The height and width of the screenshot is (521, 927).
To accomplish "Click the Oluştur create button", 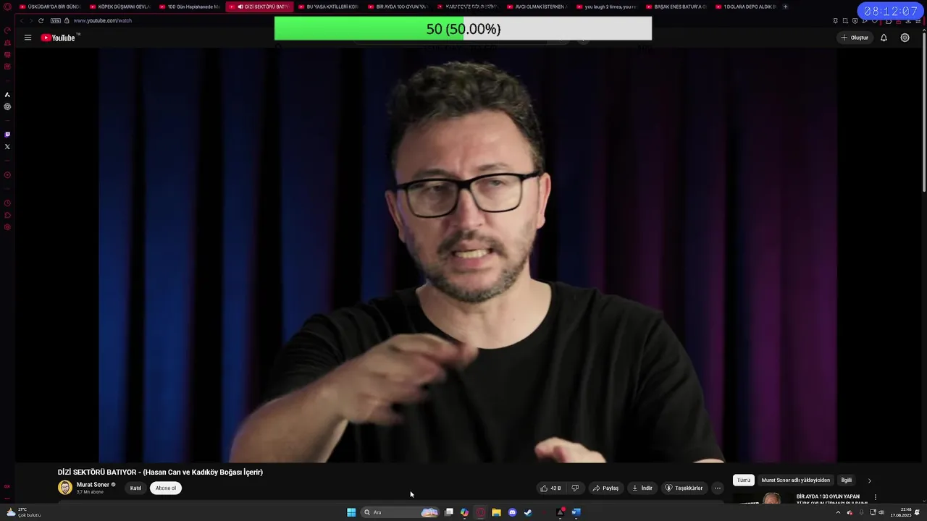I will 855,38.
